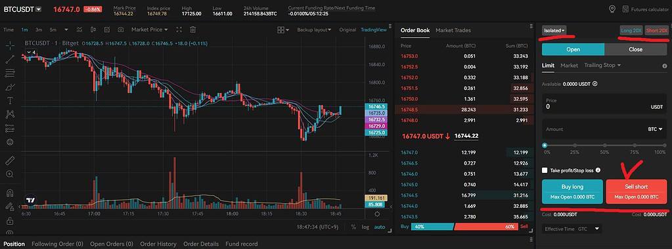Select the Limit order tab
Viewport: 672px width, 249px height.
(x=548, y=66)
